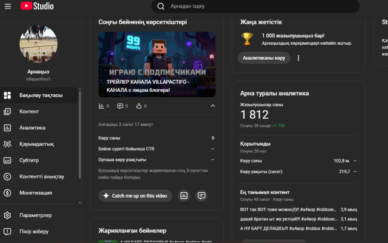The width and height of the screenshot is (388, 243).
Task: Collapse the latest video stats chevron
Action: [x=213, y=106]
